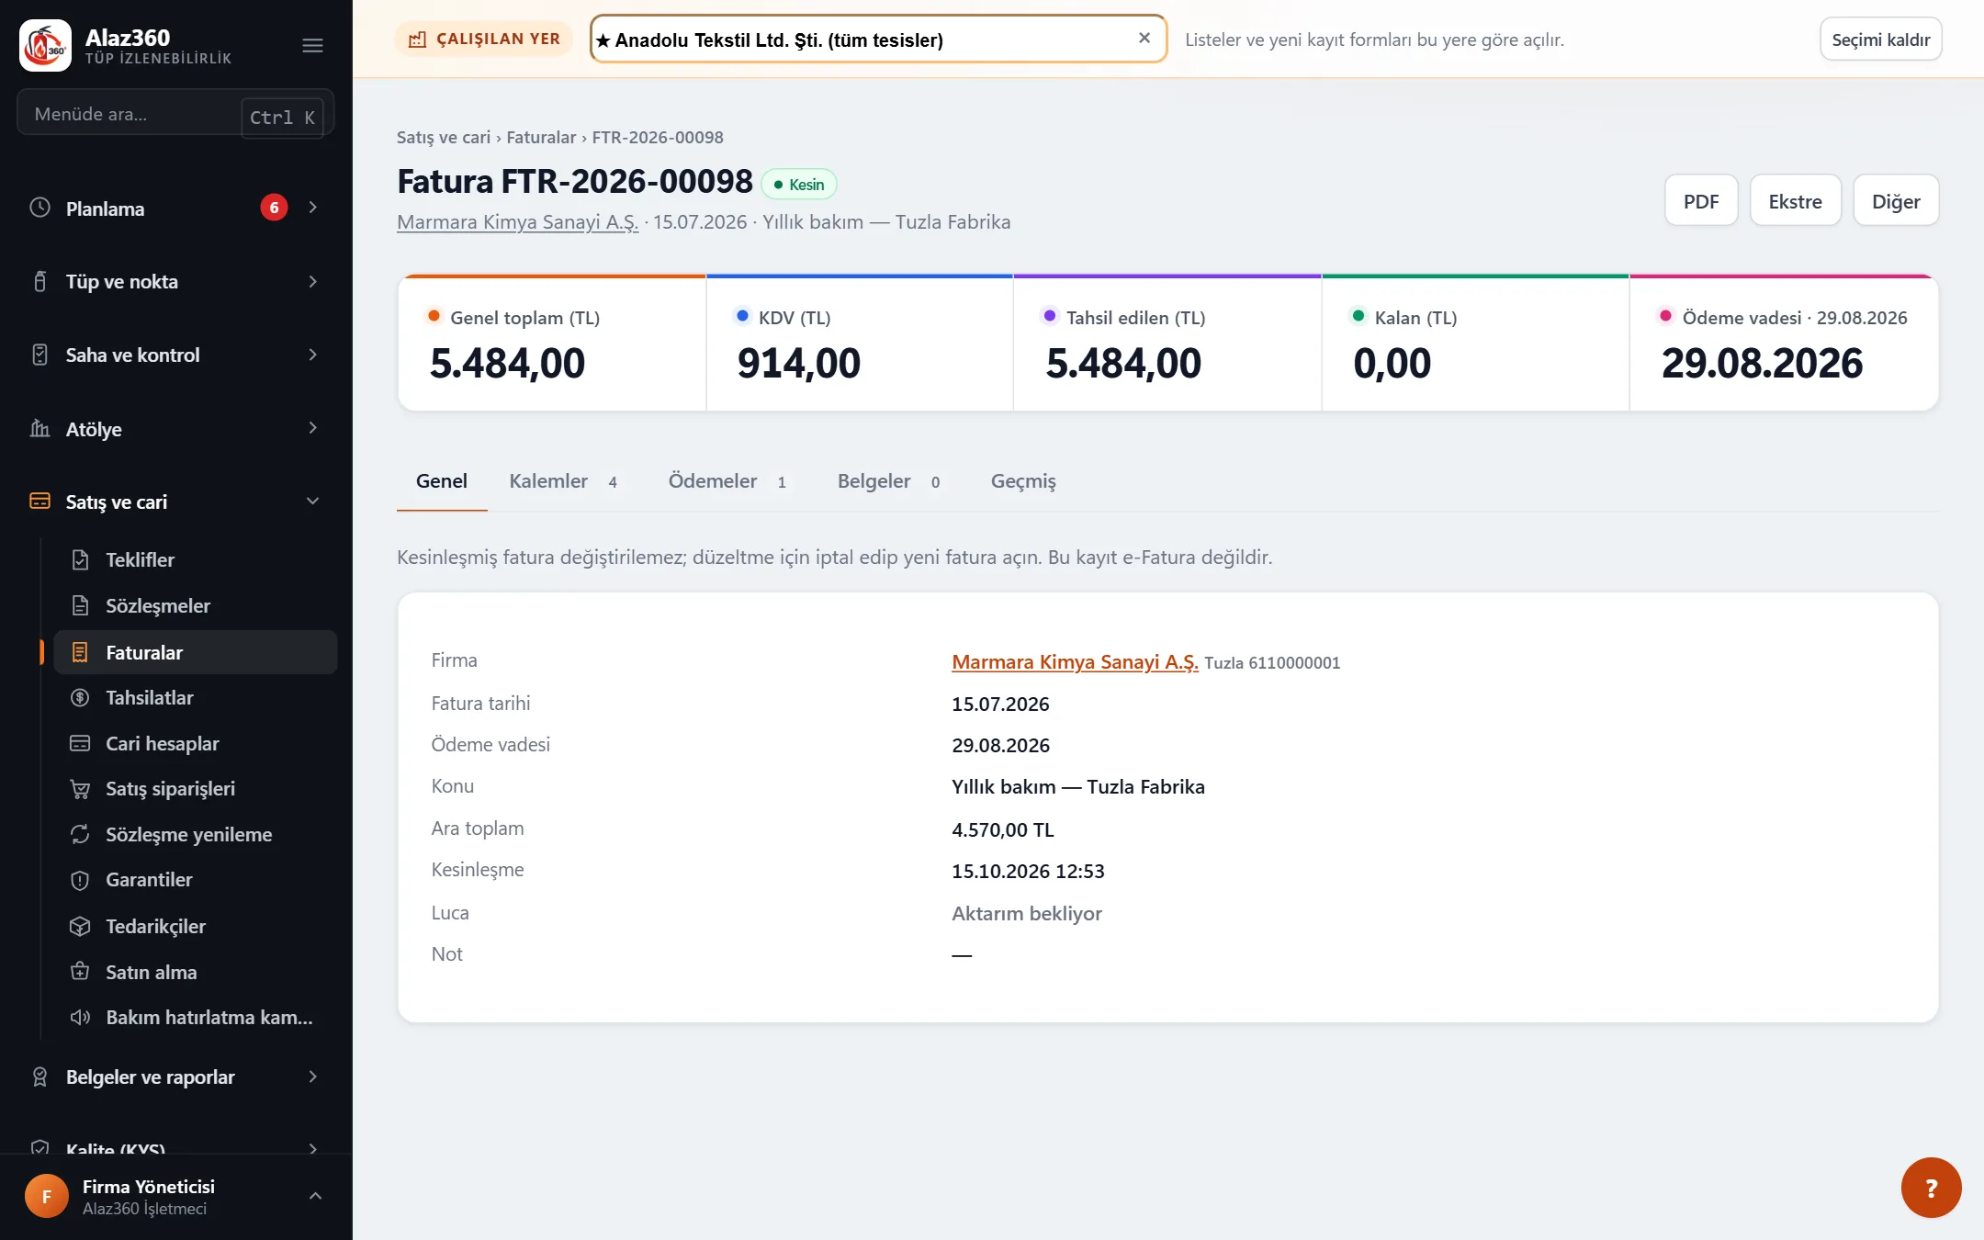Click the PDF button
The width and height of the screenshot is (1984, 1240).
point(1701,200)
